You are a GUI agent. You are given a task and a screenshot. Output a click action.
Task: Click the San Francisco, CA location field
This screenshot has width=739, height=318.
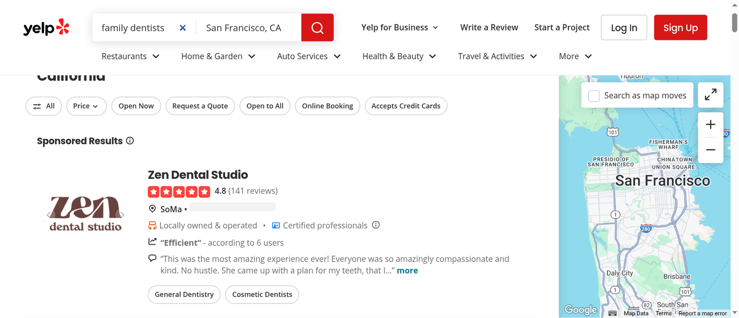[249, 28]
